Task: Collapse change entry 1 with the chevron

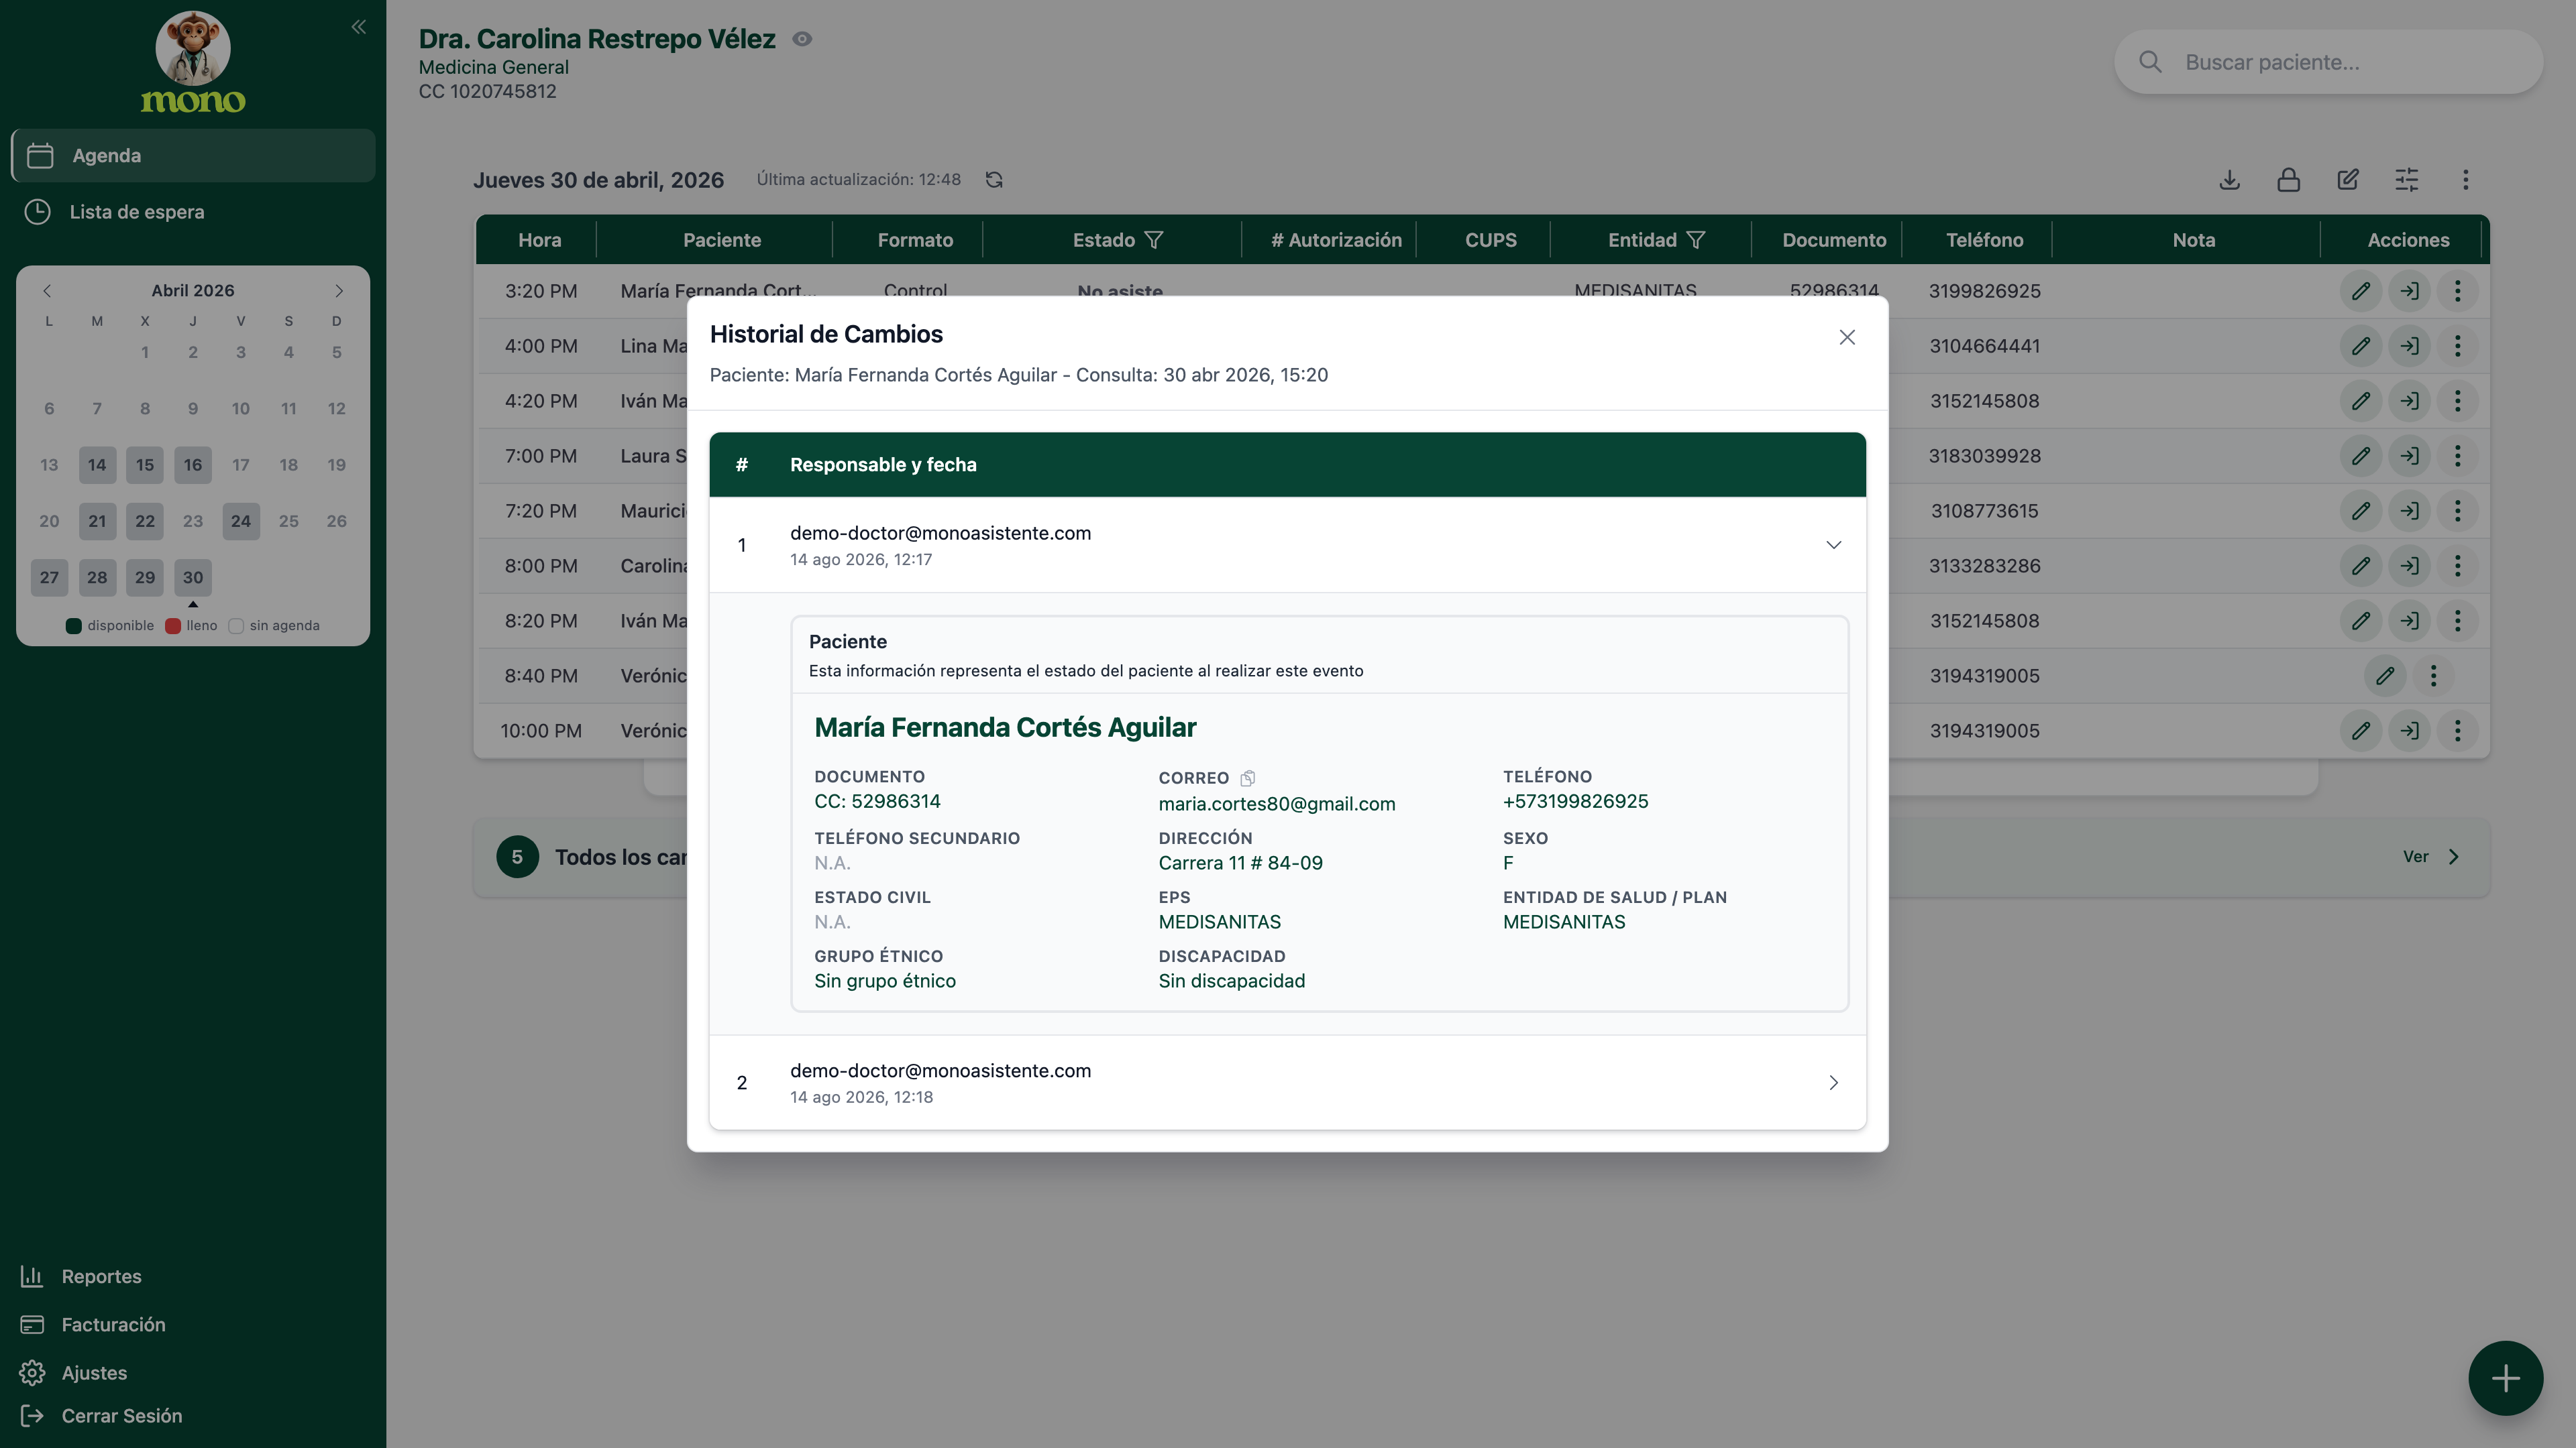Action: tap(1833, 544)
